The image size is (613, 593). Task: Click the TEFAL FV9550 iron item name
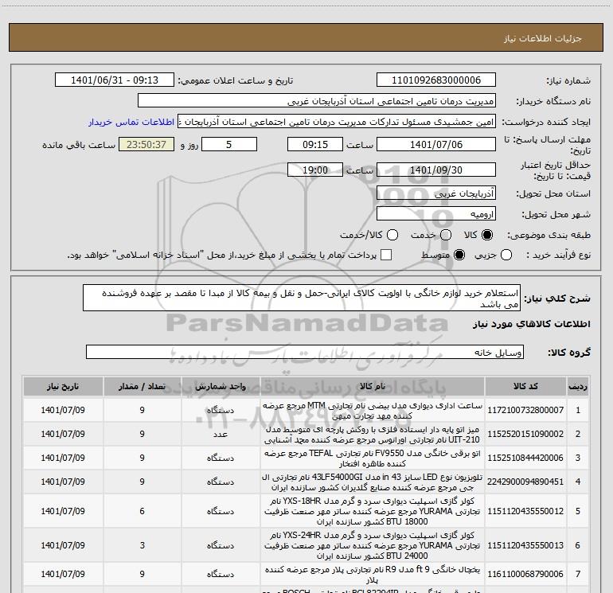[x=373, y=458]
